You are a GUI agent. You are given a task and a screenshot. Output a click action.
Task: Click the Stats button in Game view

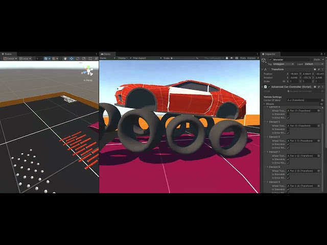click(x=243, y=58)
